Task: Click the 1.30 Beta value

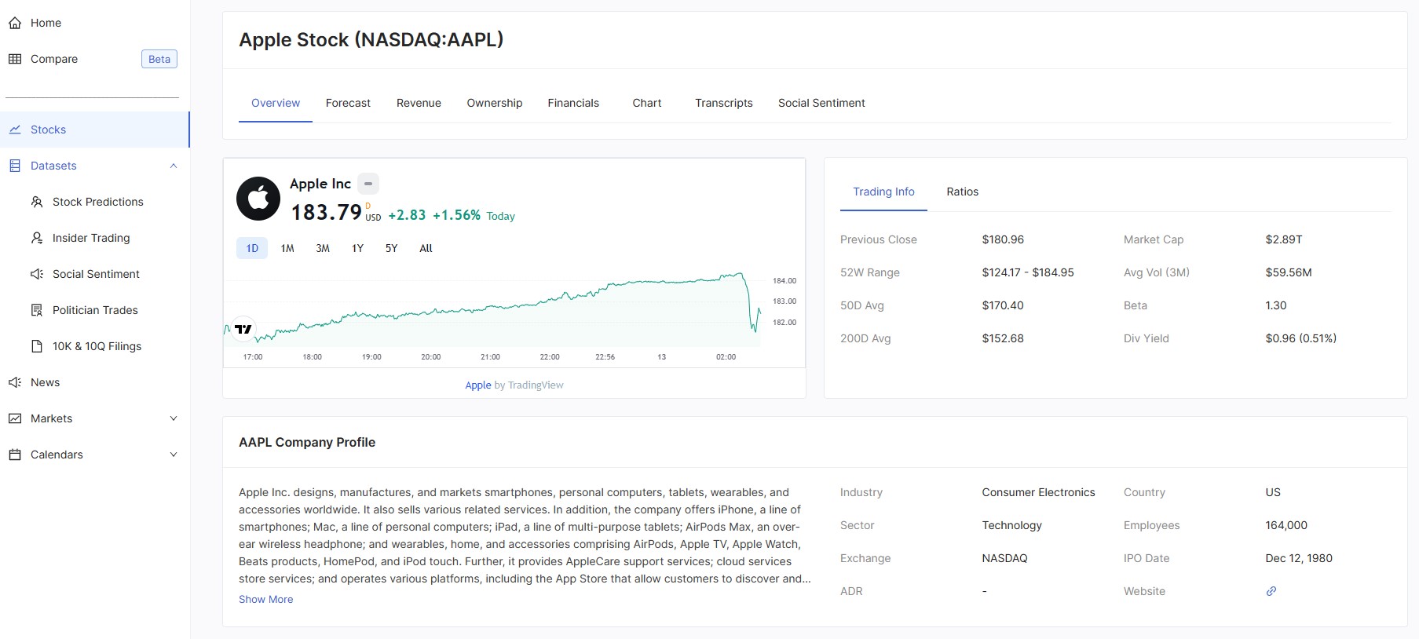Action: tap(1276, 305)
